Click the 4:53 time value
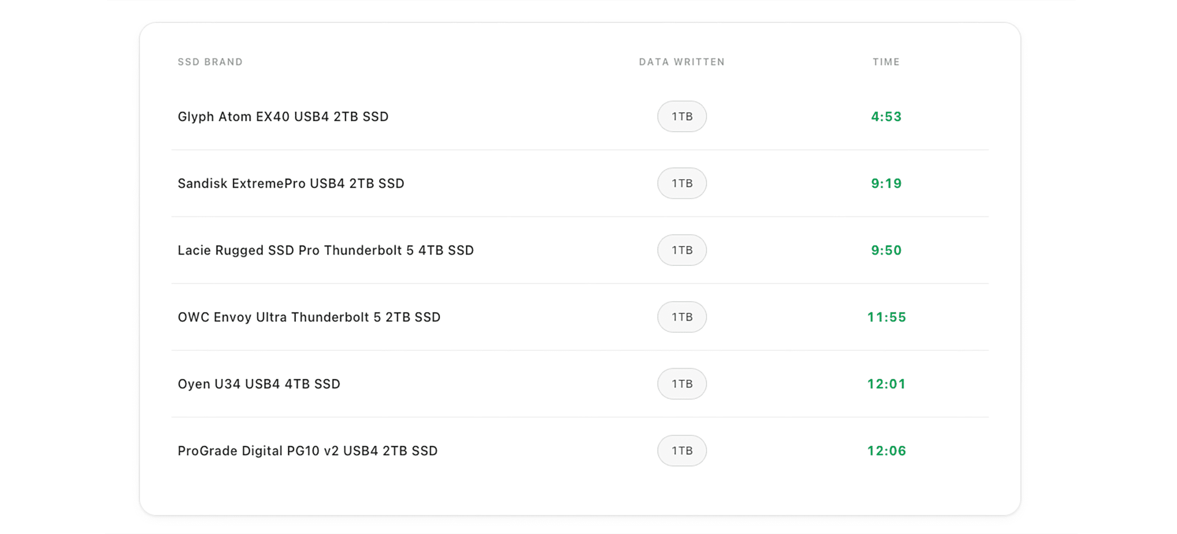 coord(886,117)
